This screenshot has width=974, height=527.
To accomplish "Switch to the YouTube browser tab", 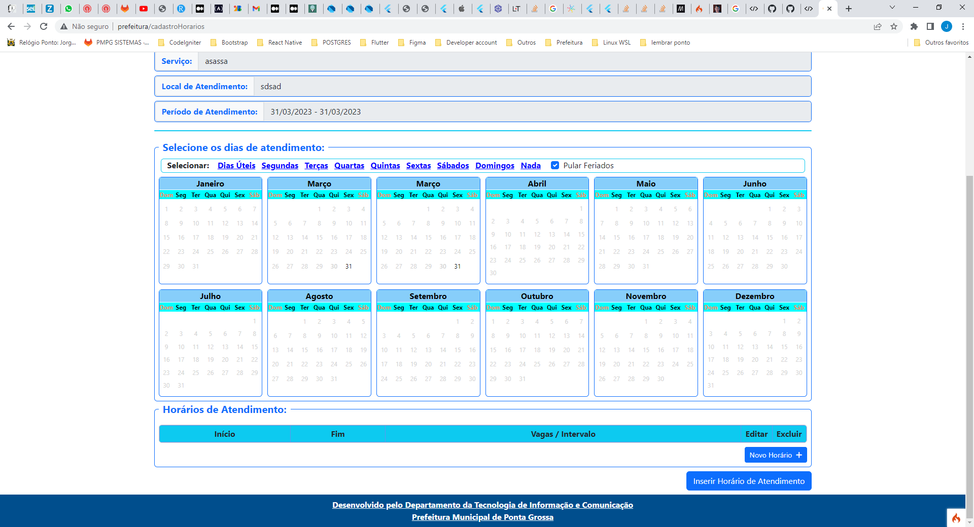I will click(x=145, y=9).
